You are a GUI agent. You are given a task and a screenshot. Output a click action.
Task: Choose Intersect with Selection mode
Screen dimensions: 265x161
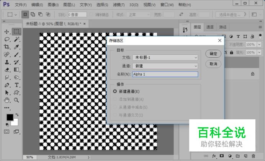point(48,15)
